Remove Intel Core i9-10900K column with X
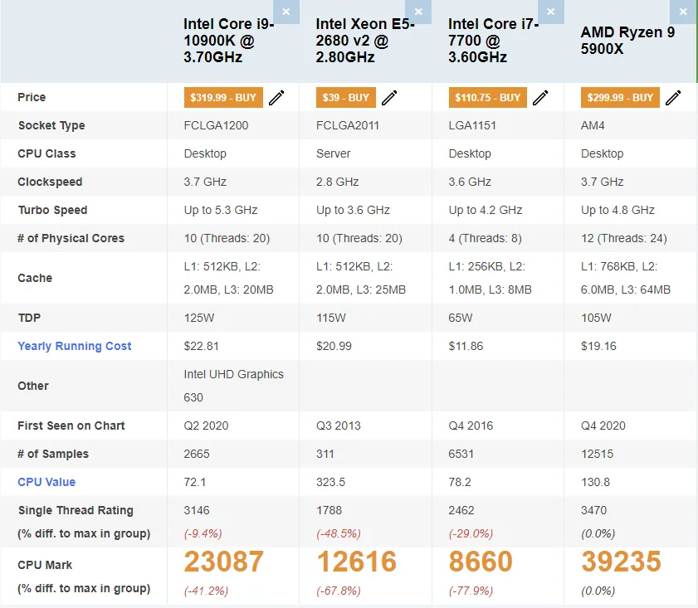698x608 pixels. tap(286, 12)
